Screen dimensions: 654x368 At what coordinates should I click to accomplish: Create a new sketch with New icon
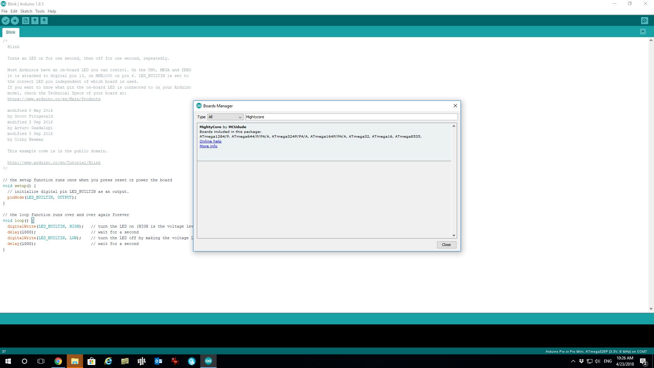pos(26,21)
